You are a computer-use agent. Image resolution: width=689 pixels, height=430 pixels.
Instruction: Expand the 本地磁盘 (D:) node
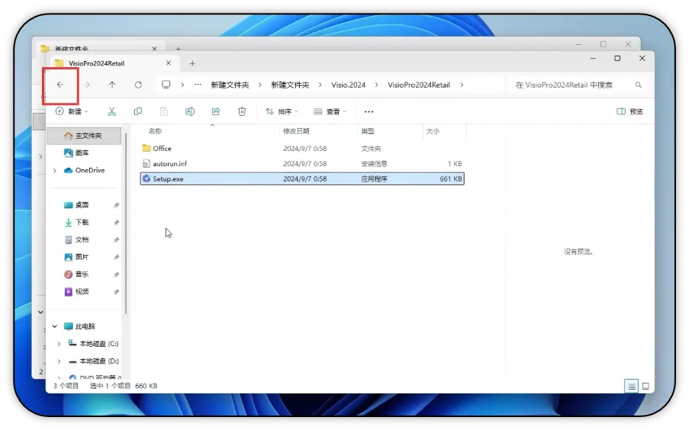tap(59, 361)
